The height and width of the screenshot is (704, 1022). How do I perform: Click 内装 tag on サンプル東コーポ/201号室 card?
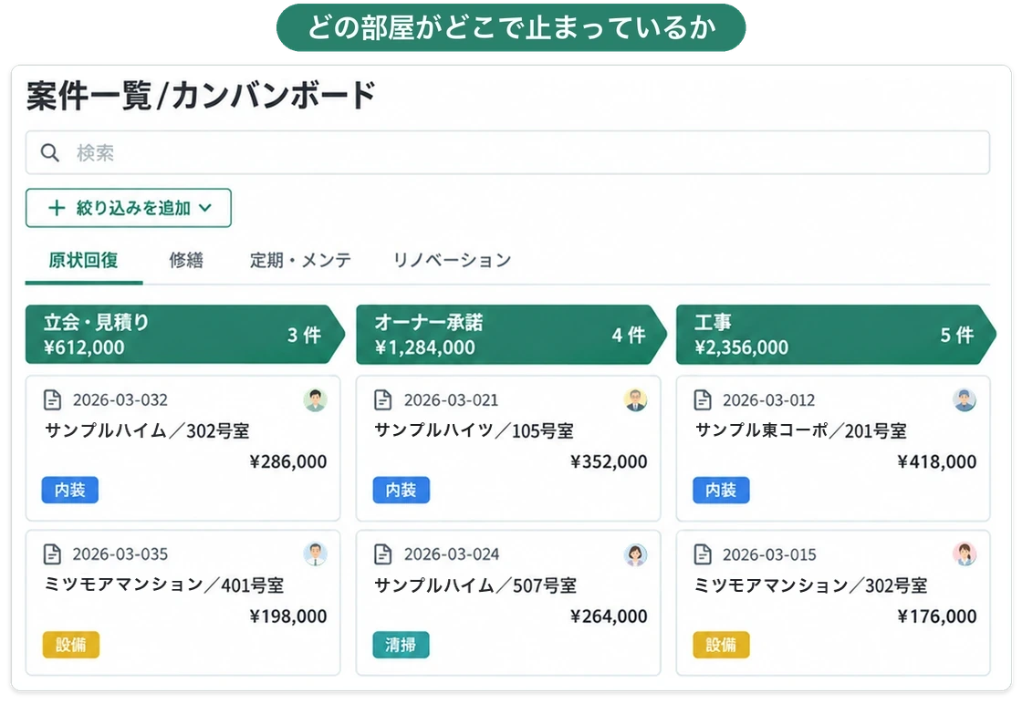(722, 490)
